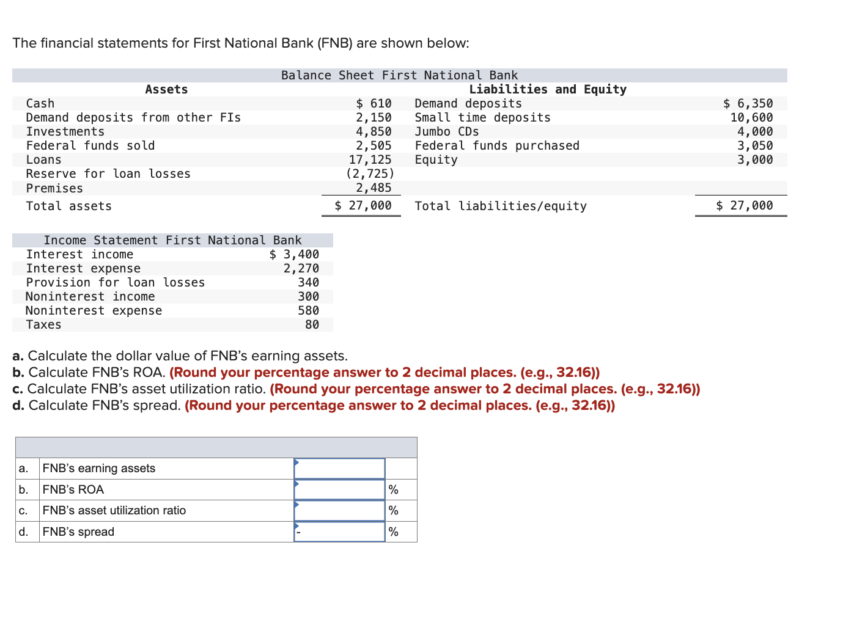Click the blue hint marker on earning assets field

(x=297, y=462)
